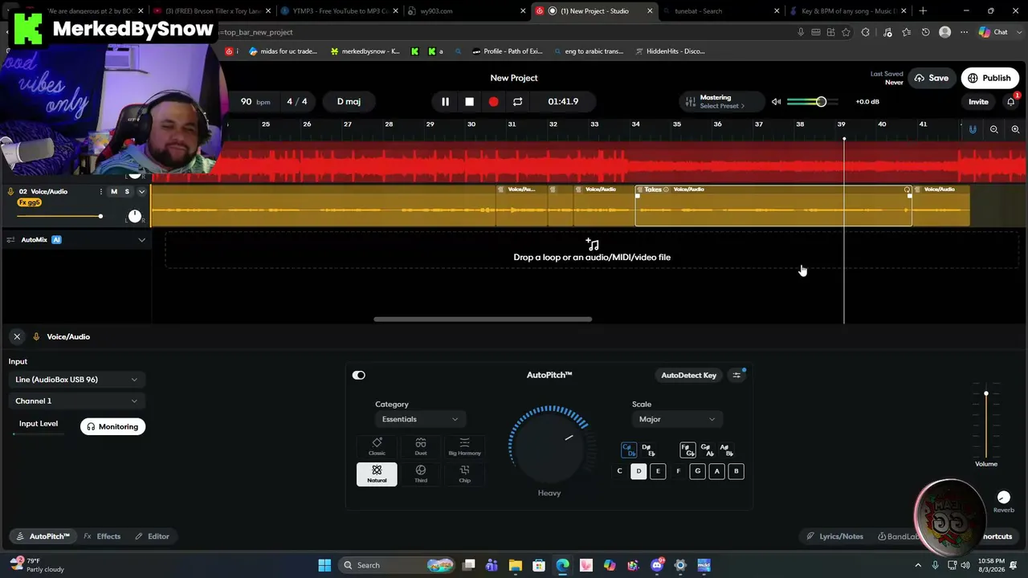Toggle the F#/Gb note key
Screen dimensions: 1028x578
(687, 450)
